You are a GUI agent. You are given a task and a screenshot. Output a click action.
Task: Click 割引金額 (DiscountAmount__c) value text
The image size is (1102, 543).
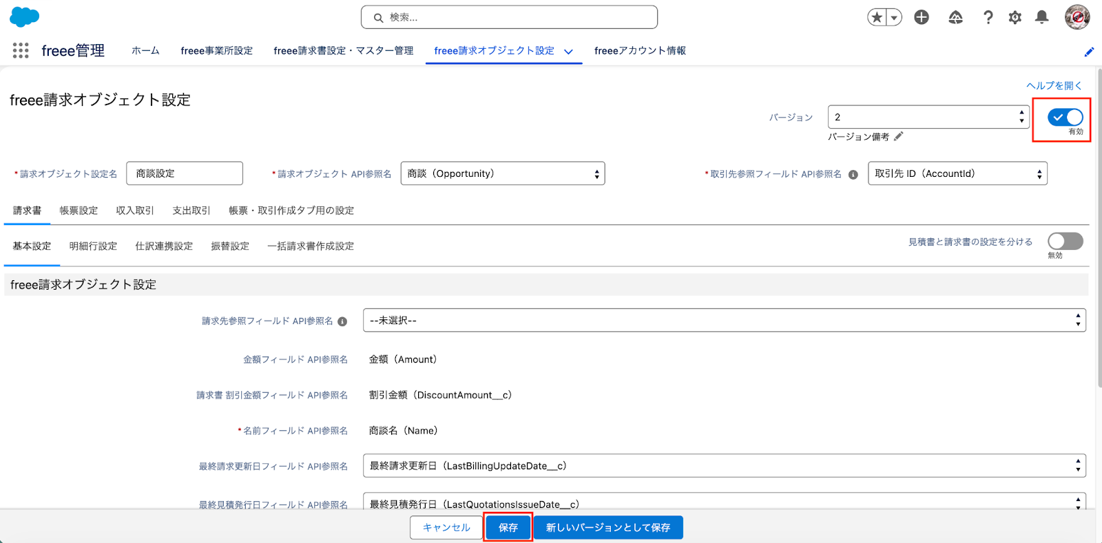click(441, 395)
